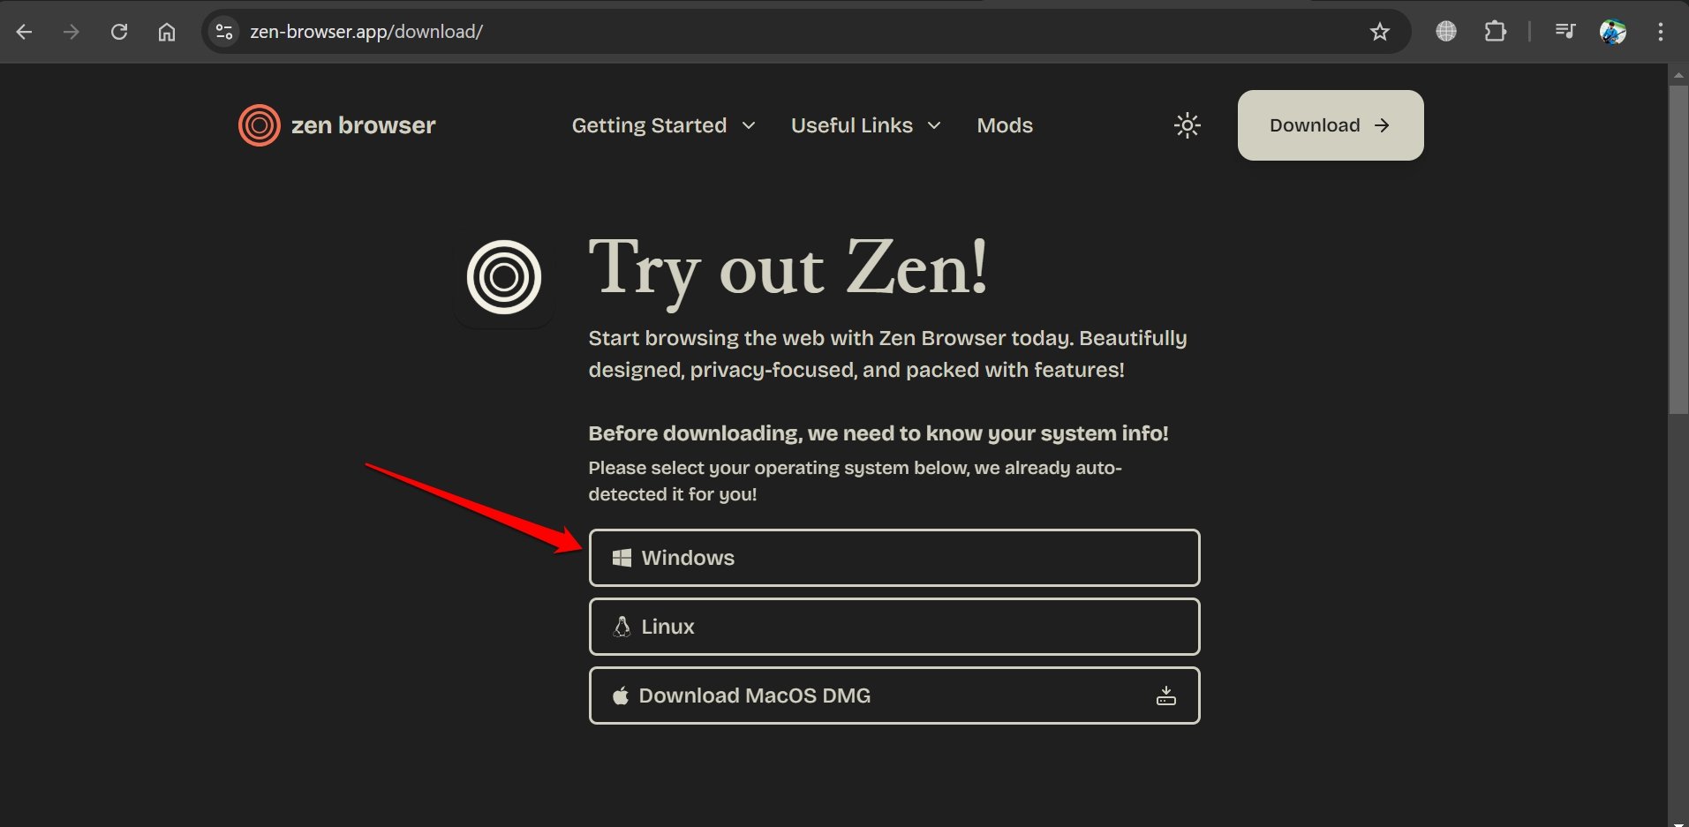The image size is (1689, 827).
Task: Toggle the light/dark theme sun icon
Action: pyautogui.click(x=1188, y=125)
